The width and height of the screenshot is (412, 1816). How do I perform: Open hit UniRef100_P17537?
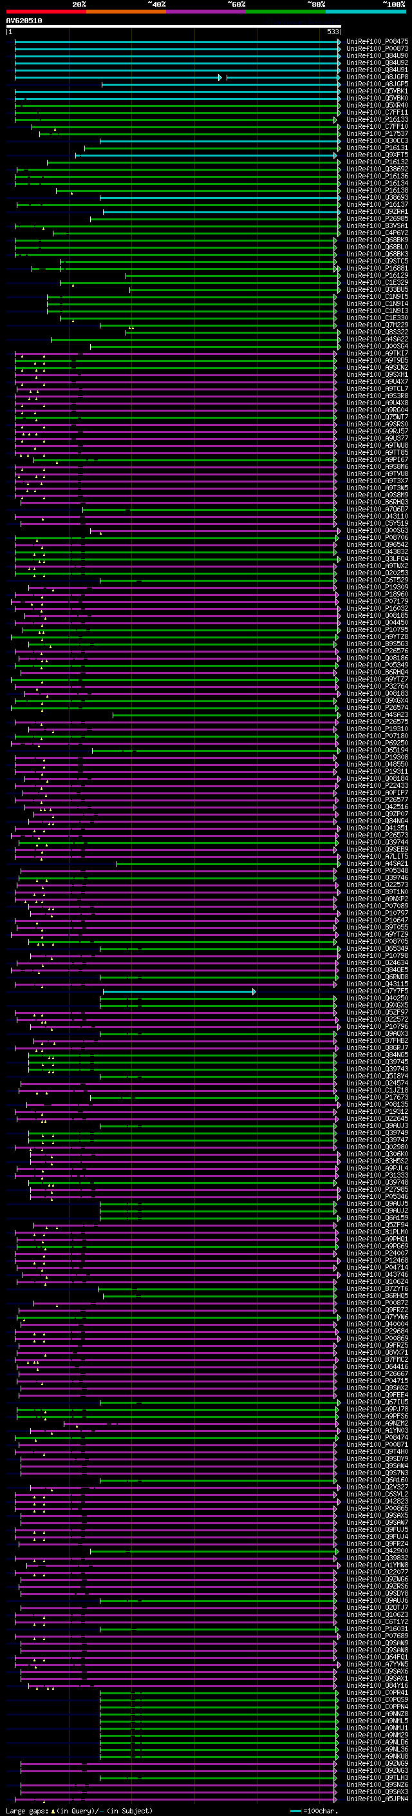pos(377,134)
